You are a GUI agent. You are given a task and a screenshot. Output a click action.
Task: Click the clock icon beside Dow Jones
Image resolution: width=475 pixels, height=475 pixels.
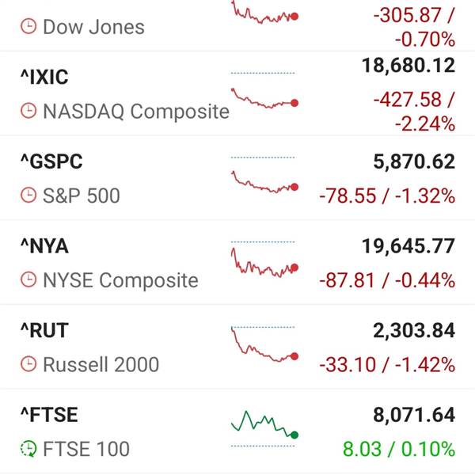28,26
